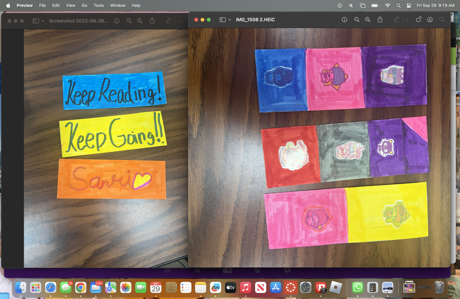Open Calendar from the Dock

156,287
